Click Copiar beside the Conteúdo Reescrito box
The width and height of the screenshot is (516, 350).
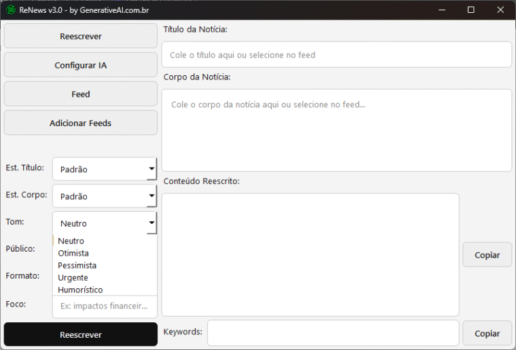click(x=487, y=255)
